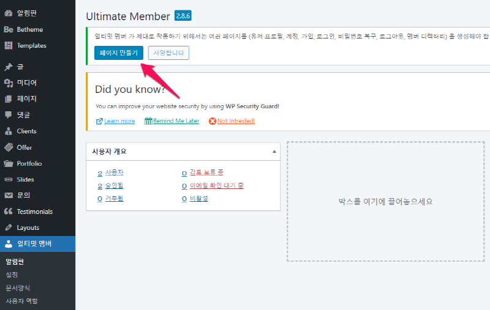This screenshot has width=490, height=310.
Task: Open the 비활성 users link
Action: click(x=198, y=199)
